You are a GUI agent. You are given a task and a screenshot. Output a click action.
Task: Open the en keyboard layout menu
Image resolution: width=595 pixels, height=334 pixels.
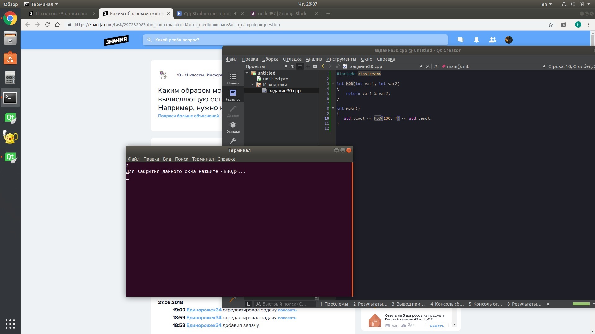pyautogui.click(x=547, y=4)
